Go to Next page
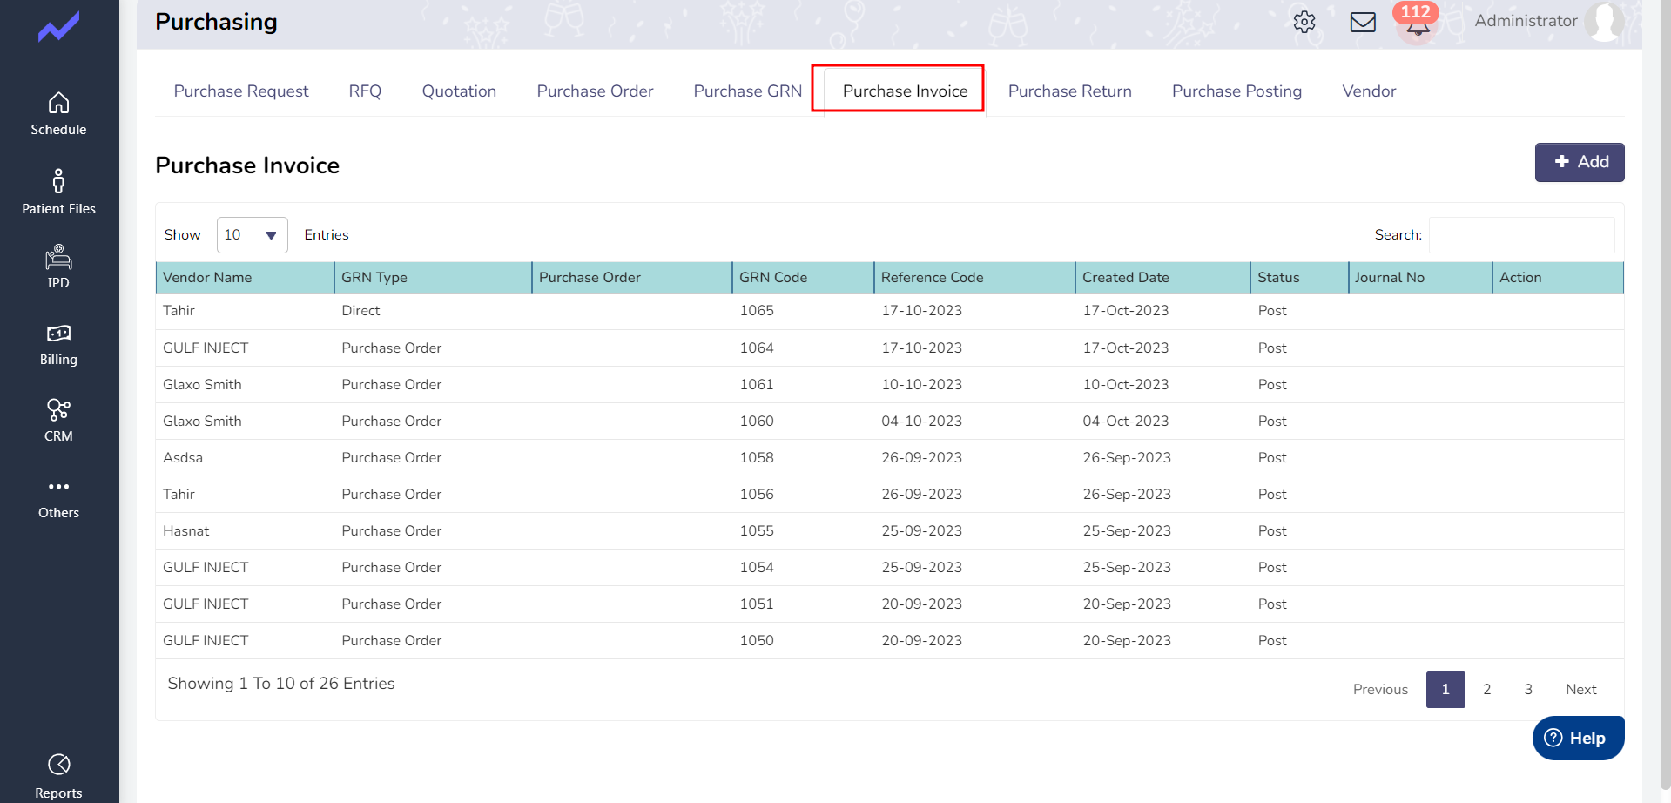The image size is (1671, 803). 1580,690
